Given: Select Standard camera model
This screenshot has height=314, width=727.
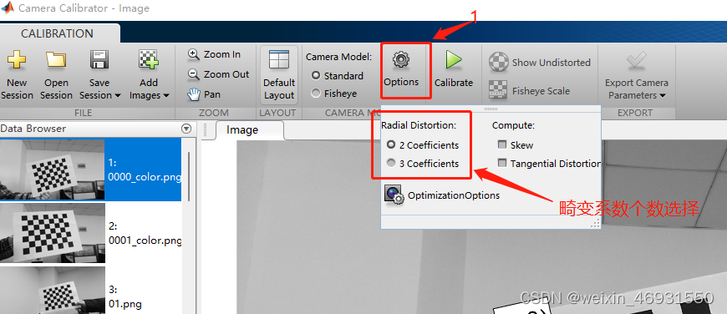Looking at the screenshot, I should (x=316, y=75).
